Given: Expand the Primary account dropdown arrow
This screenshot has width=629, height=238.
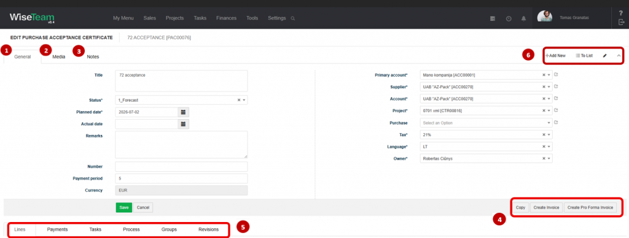Looking at the screenshot, I should click(x=549, y=75).
